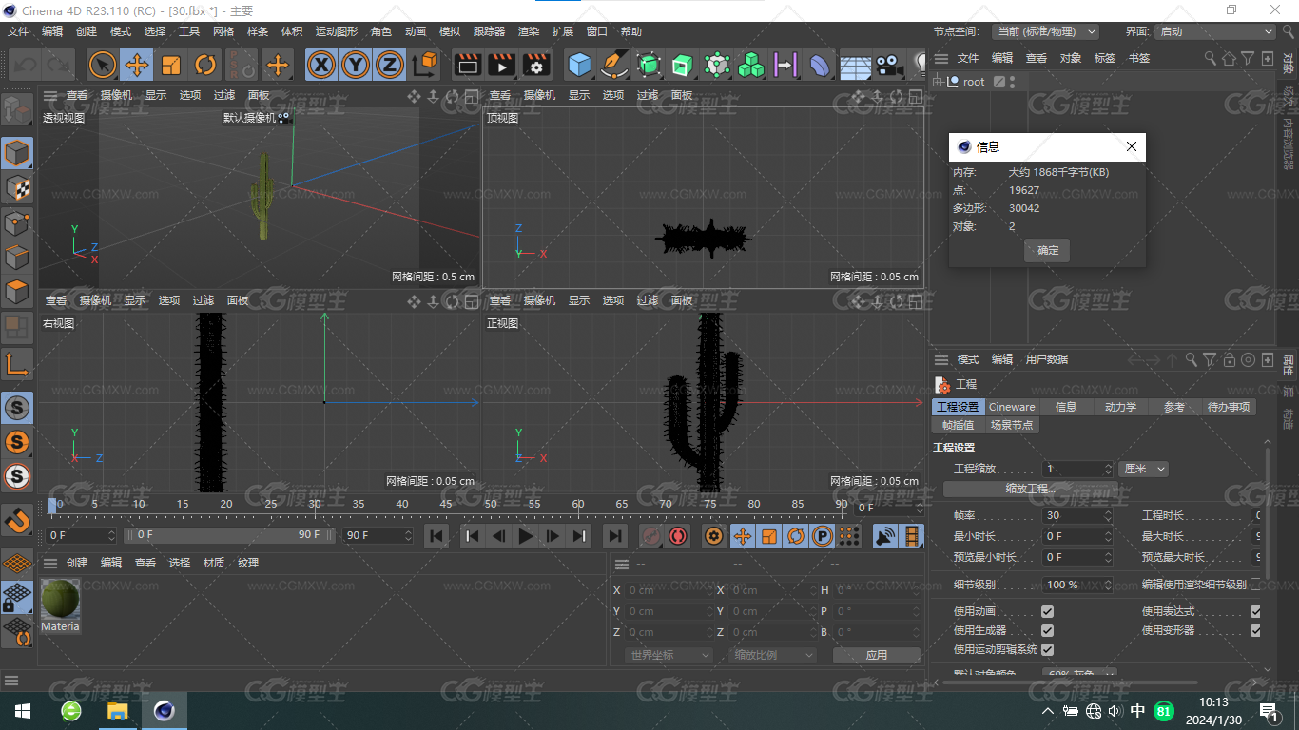Open the 文件 menu in menu bar

tap(18, 31)
